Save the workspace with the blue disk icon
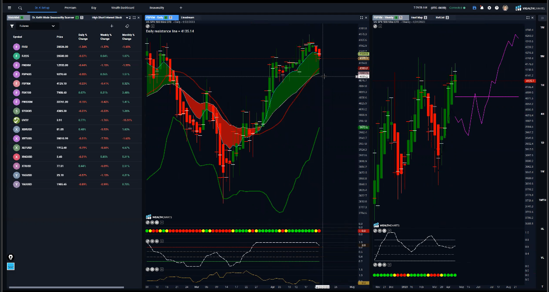This screenshot has height=292, width=549. coord(474,7)
